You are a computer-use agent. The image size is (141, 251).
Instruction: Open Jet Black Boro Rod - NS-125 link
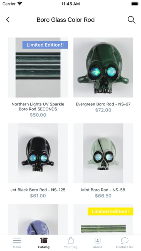(38, 190)
